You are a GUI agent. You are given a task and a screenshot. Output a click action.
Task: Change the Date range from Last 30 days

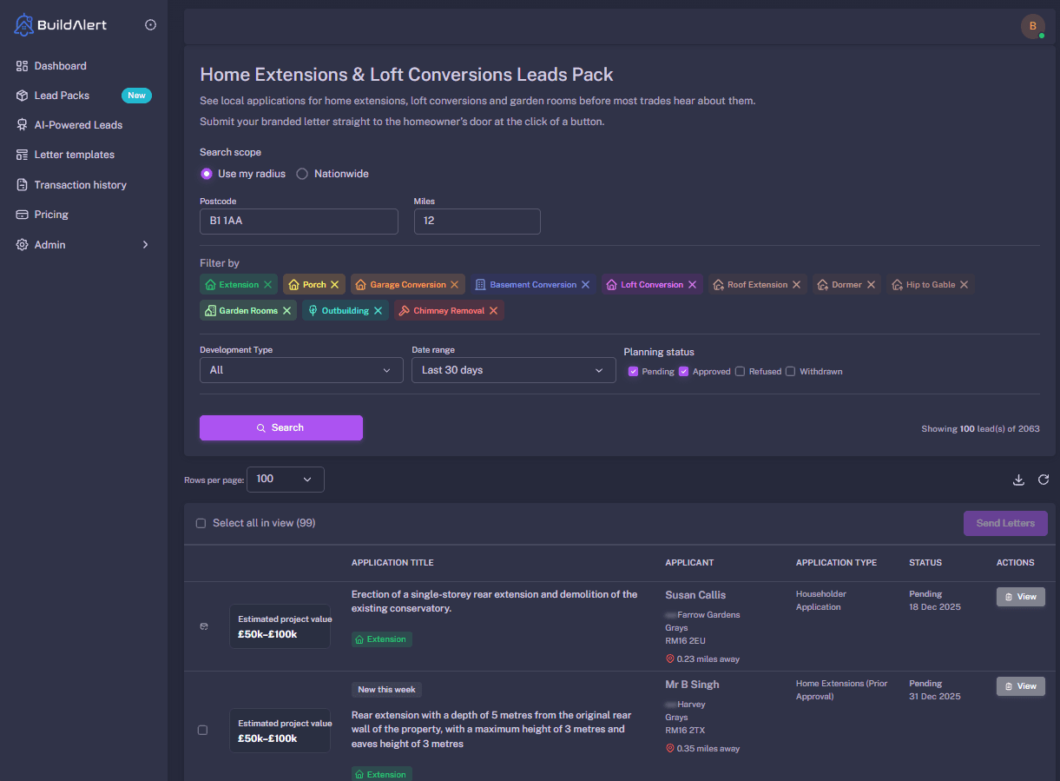(x=513, y=370)
